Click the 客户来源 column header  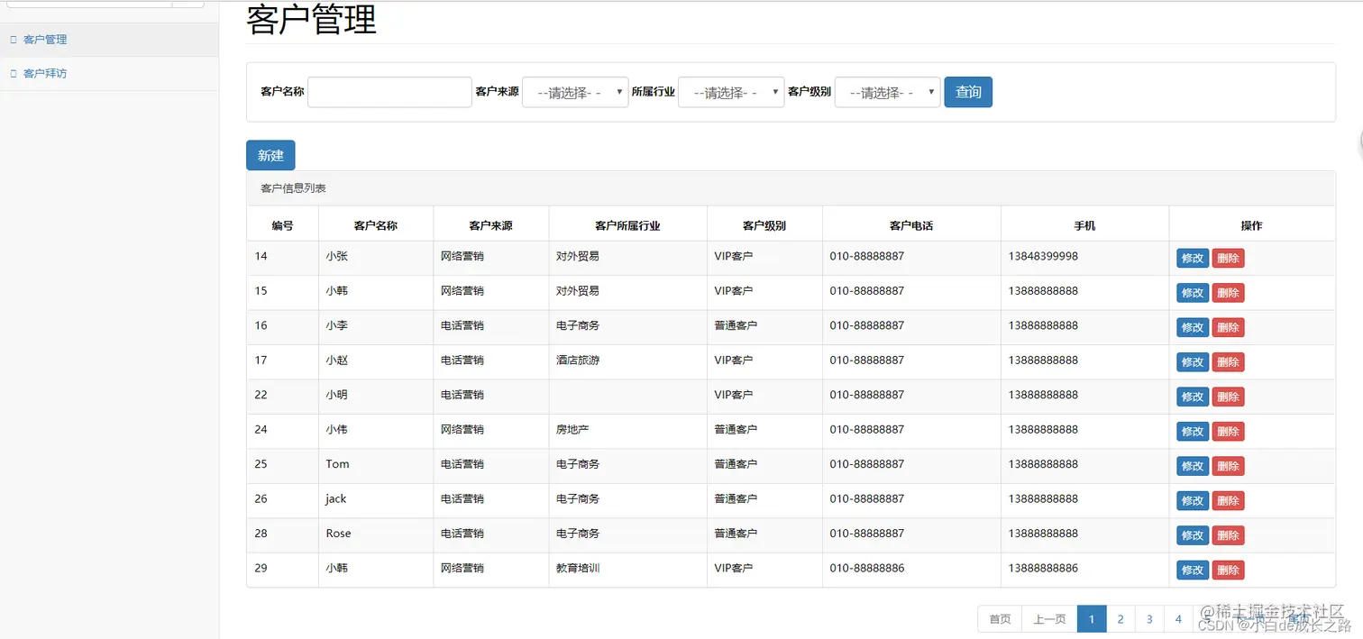click(490, 225)
